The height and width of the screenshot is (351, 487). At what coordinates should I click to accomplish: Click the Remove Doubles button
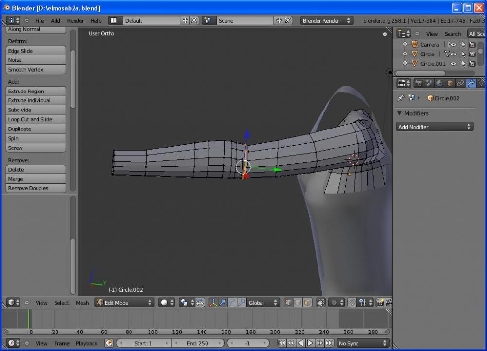pyautogui.click(x=36, y=188)
